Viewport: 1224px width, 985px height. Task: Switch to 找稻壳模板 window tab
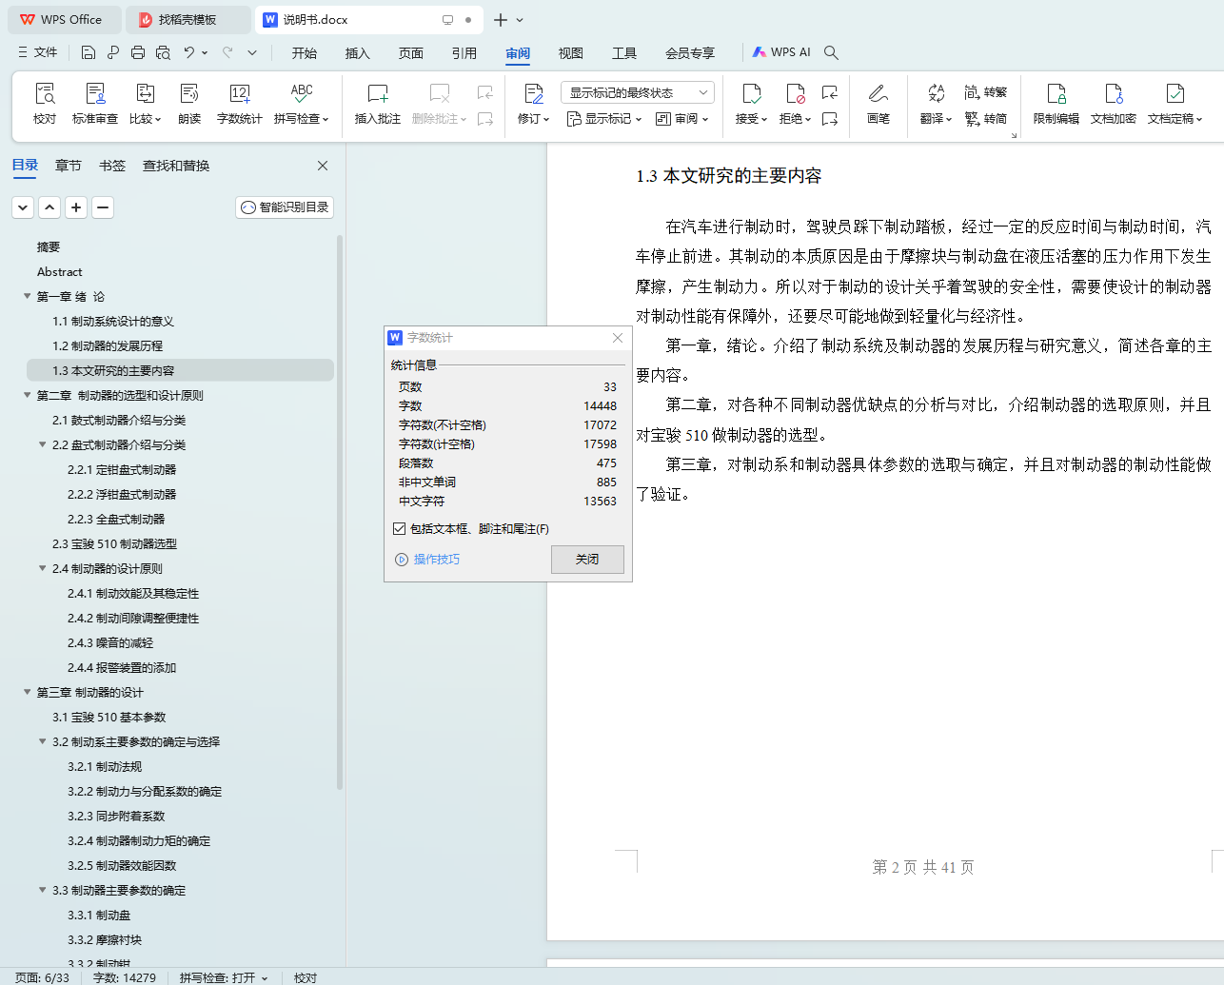click(188, 20)
